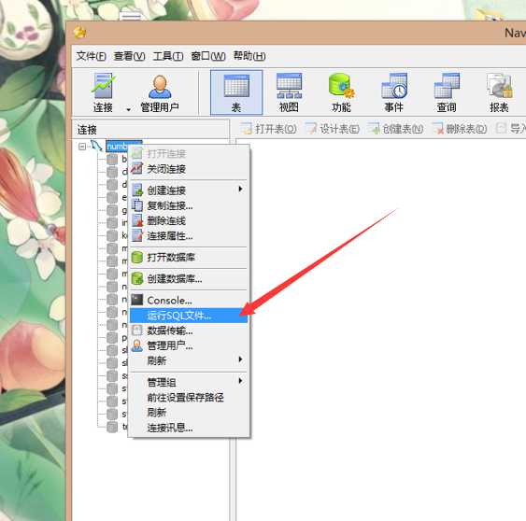Select the 表 table toolbar icon
This screenshot has width=526, height=521.
[236, 92]
